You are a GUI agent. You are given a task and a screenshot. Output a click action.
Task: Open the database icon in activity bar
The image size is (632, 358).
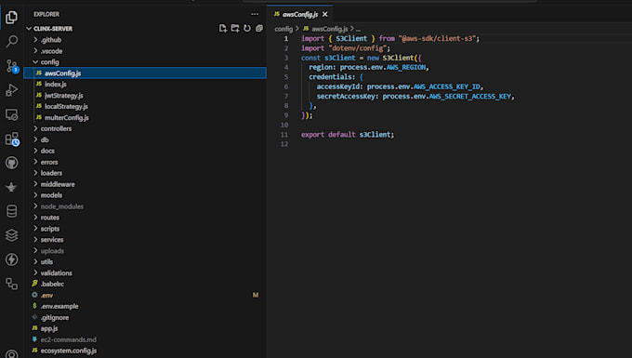coord(11,211)
